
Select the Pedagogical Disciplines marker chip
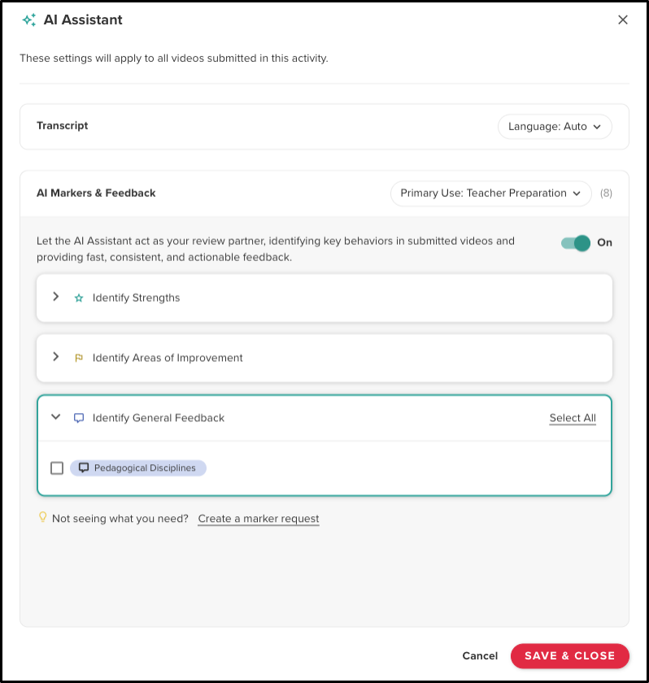138,468
